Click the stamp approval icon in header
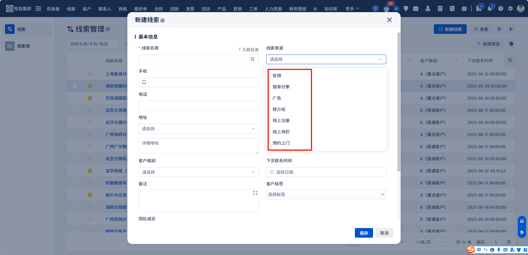528x255 pixels. pyautogui.click(x=428, y=9)
